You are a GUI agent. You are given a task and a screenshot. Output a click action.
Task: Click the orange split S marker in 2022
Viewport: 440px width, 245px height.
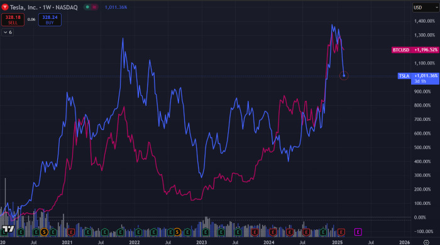point(177,232)
